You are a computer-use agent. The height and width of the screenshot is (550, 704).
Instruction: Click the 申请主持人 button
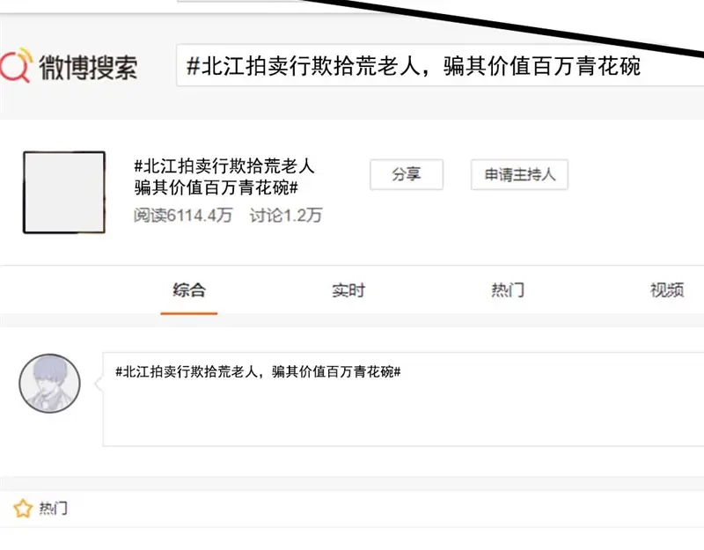click(519, 174)
